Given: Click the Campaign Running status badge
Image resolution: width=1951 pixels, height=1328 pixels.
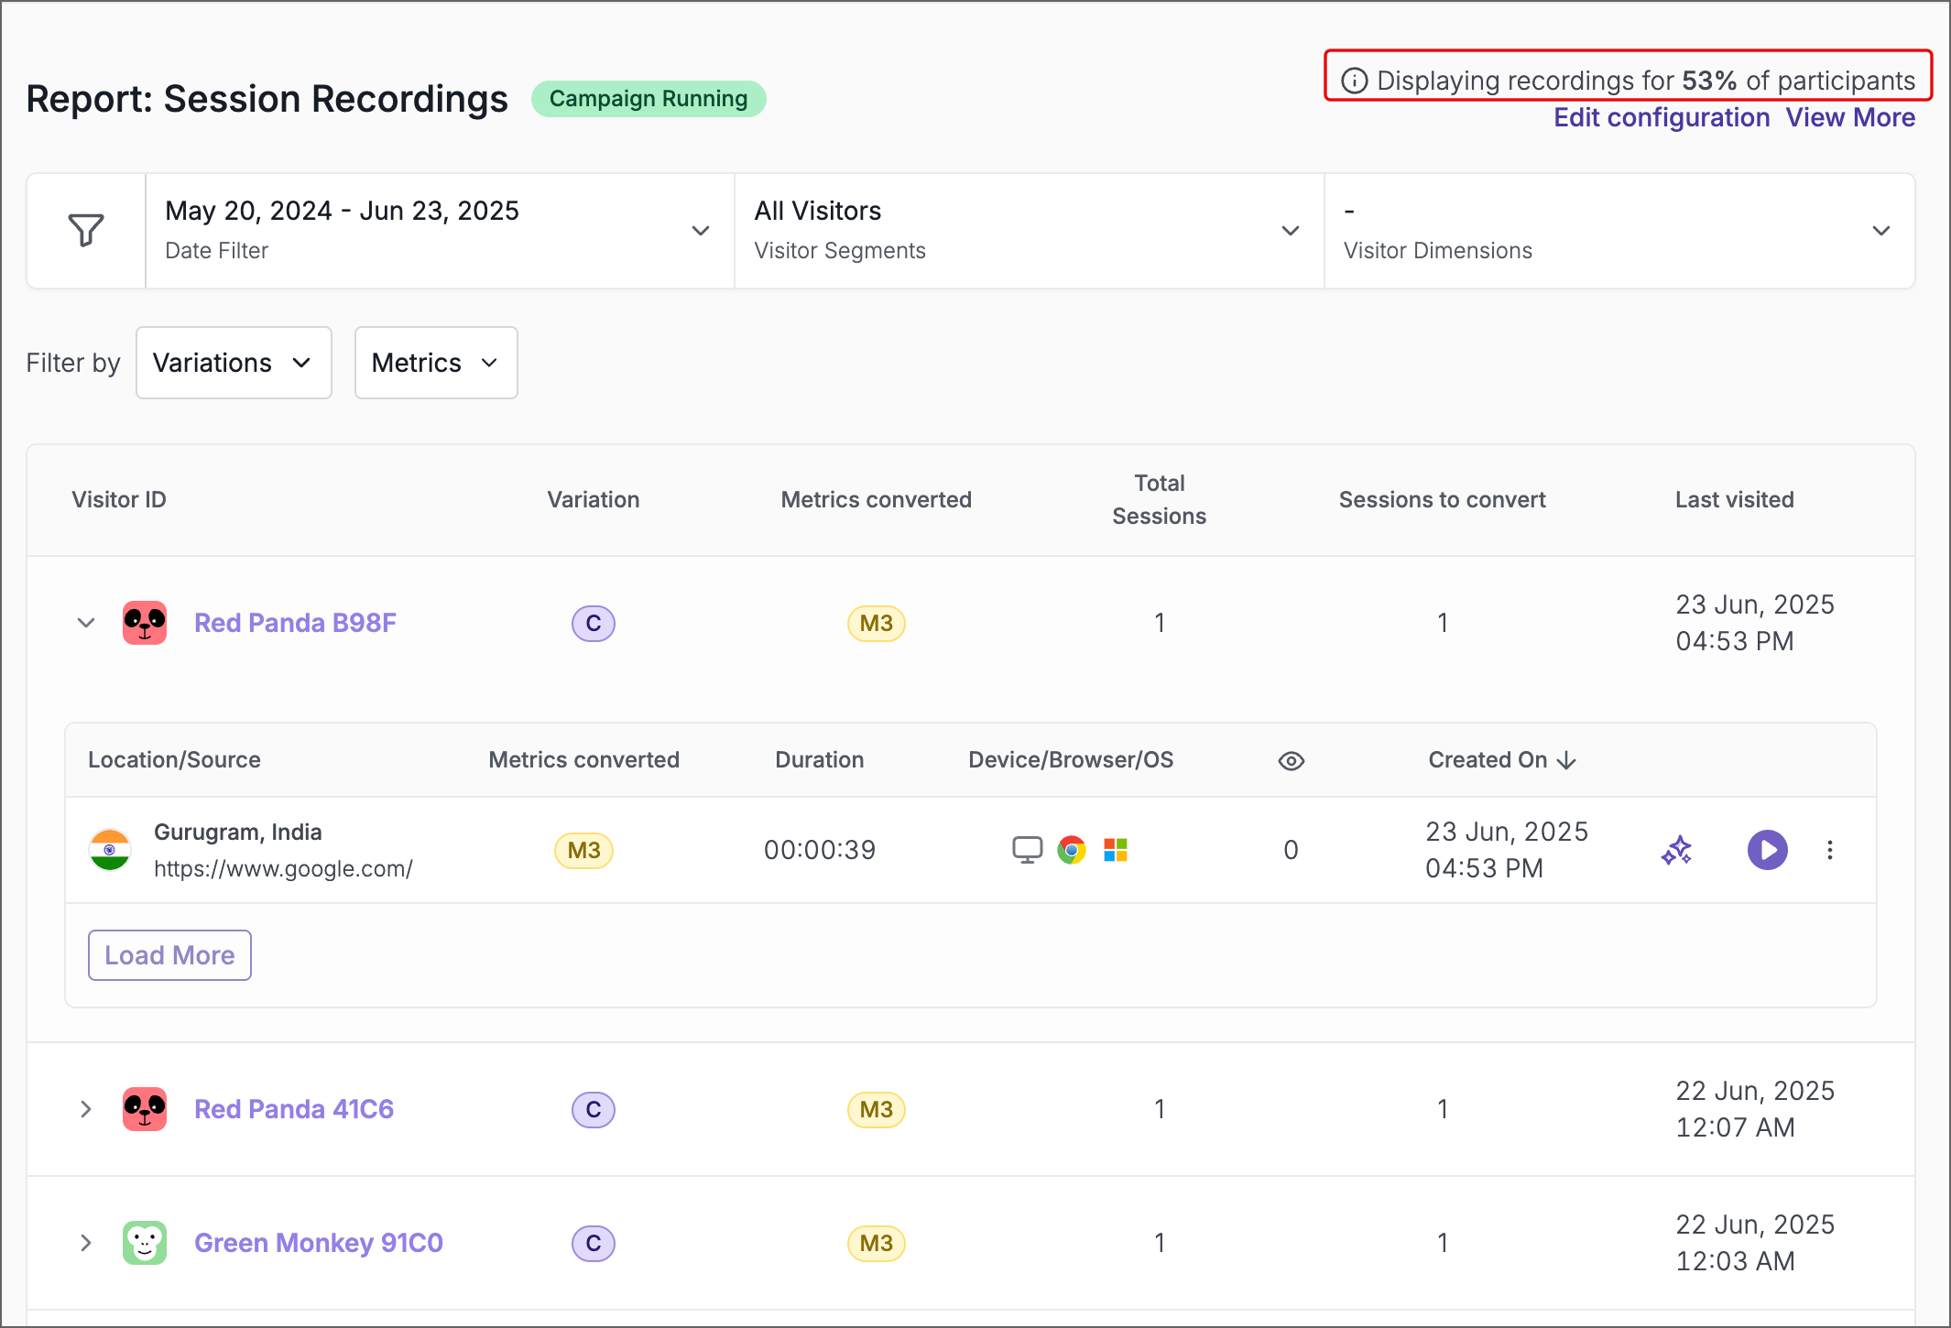Looking at the screenshot, I should [649, 99].
